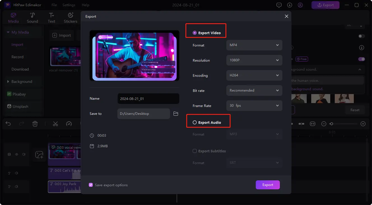Click the undo arrow icon
This screenshot has height=205, width=372.
tap(8, 124)
